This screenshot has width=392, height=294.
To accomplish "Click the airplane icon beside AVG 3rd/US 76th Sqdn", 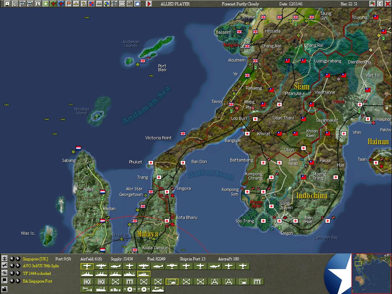I will pos(4,266).
